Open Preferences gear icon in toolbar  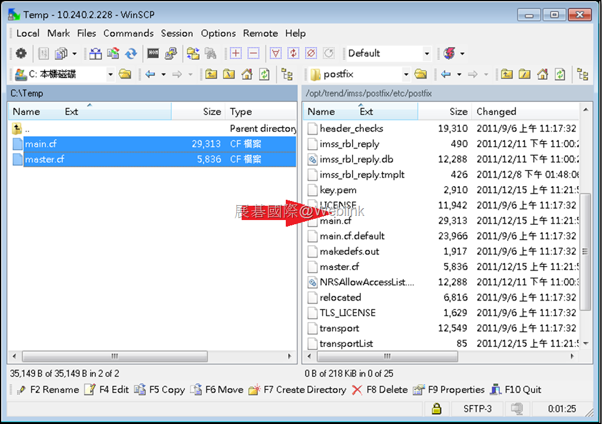(21, 53)
